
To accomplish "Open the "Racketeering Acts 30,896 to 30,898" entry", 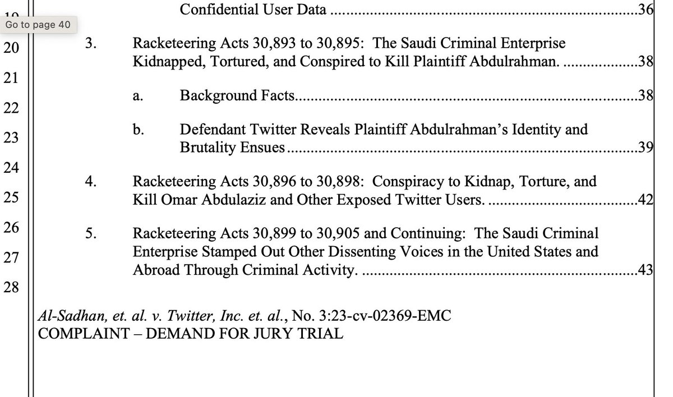I will point(364,182).
